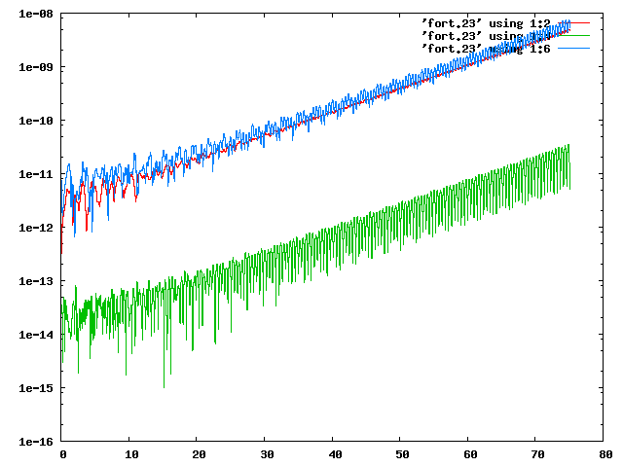Click the x-axis label 80
This screenshot has height=467, width=623.
[x=605, y=454]
